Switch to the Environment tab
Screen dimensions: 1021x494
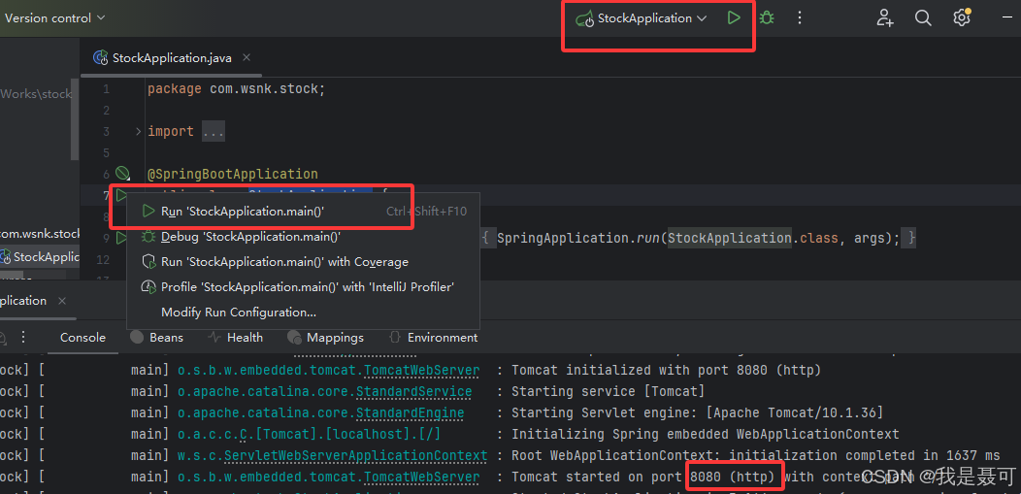[433, 337]
